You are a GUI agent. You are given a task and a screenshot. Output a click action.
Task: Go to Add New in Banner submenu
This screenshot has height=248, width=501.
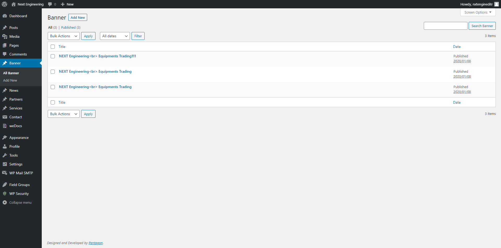[x=10, y=80]
